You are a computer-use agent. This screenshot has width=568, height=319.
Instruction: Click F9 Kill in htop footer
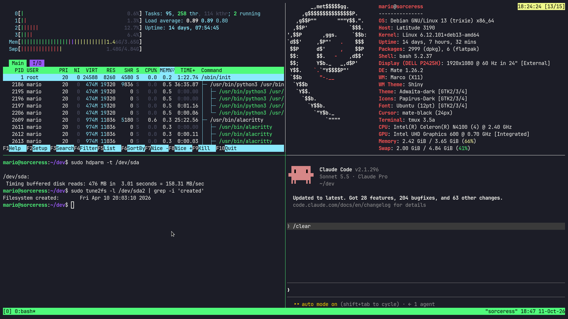pyautogui.click(x=204, y=148)
